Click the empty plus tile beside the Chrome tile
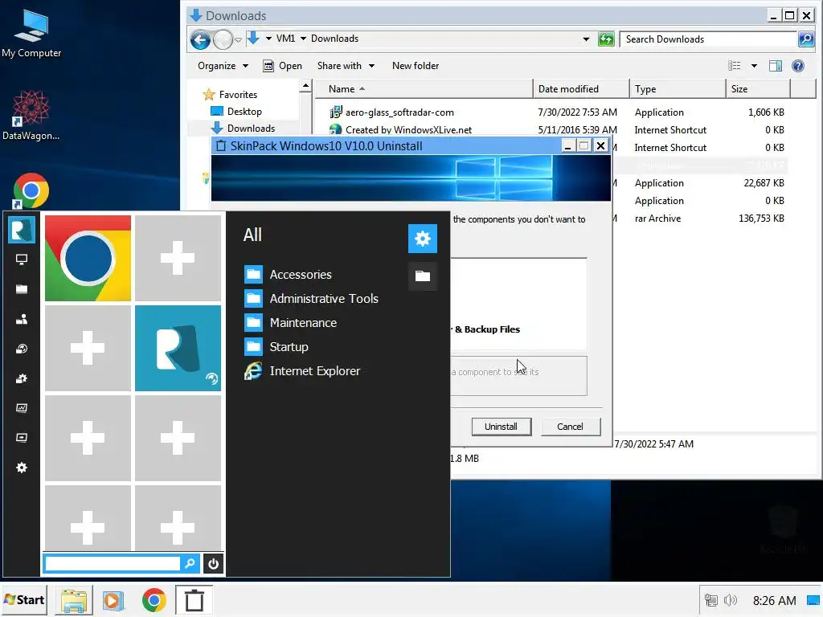This screenshot has height=617, width=823. pyautogui.click(x=178, y=258)
